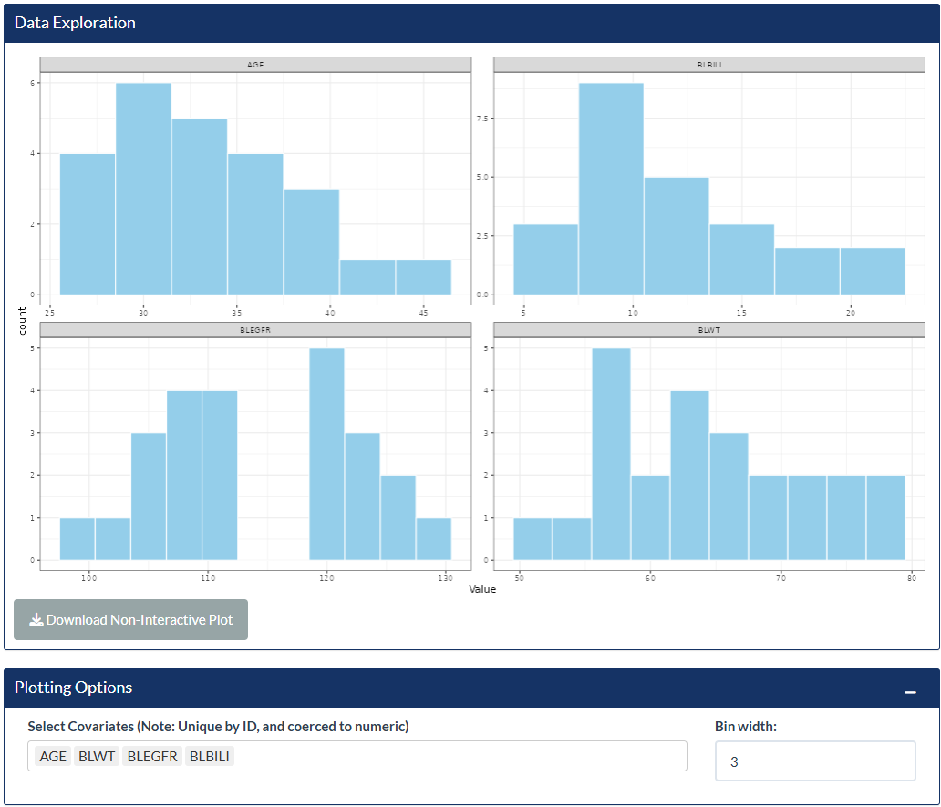Click the tallest bar in the AGE histogram
Screen dimensions: 941x807
[x=143, y=189]
